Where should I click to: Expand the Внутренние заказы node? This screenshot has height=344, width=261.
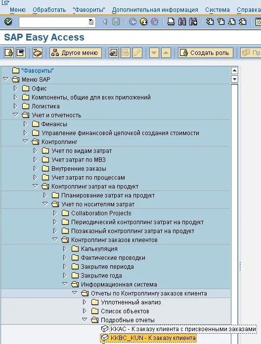pos(35,168)
